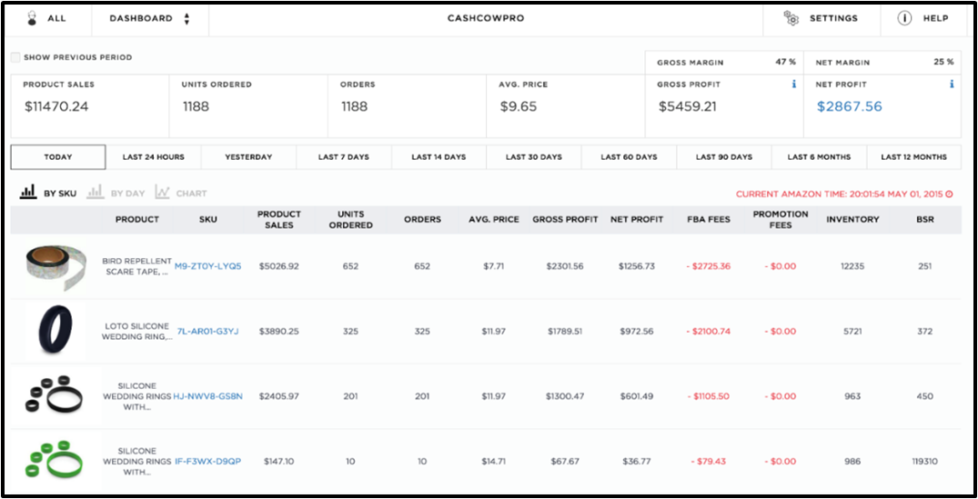The height and width of the screenshot is (499, 978).
Task: Click the Net Profit info icon
Action: (952, 85)
